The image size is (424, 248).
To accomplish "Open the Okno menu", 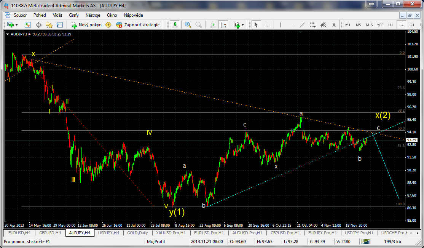I will point(112,15).
